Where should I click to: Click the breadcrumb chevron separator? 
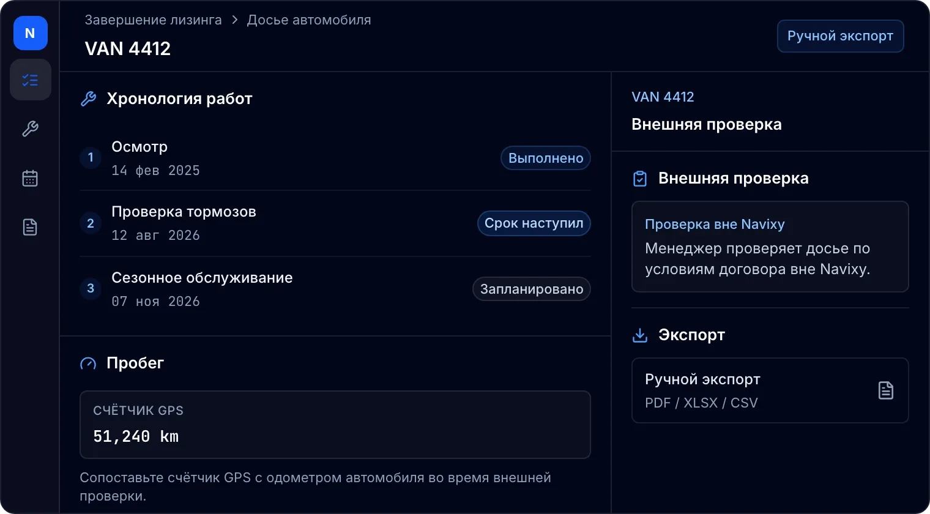point(234,20)
